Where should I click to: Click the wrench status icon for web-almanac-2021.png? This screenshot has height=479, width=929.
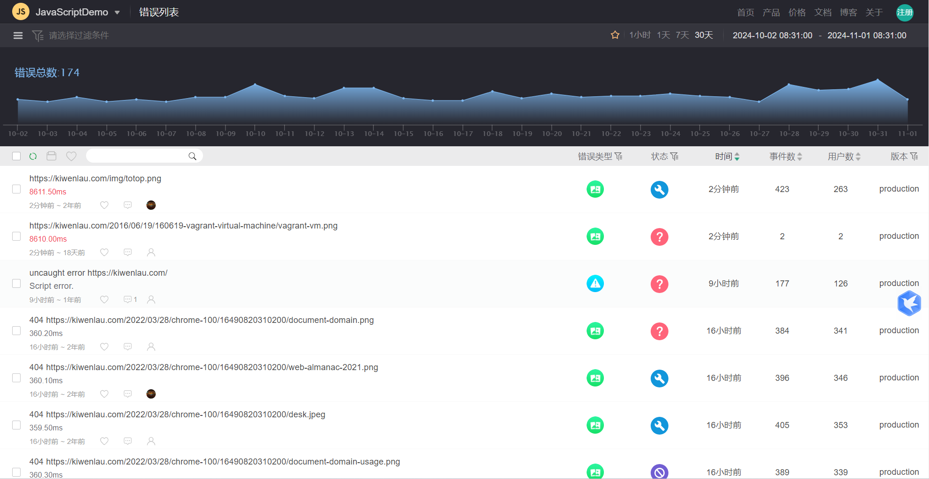click(659, 378)
